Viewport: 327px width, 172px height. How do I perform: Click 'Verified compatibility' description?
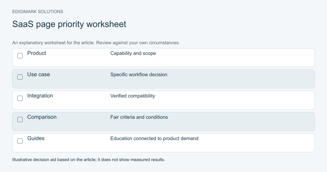tap(133, 96)
